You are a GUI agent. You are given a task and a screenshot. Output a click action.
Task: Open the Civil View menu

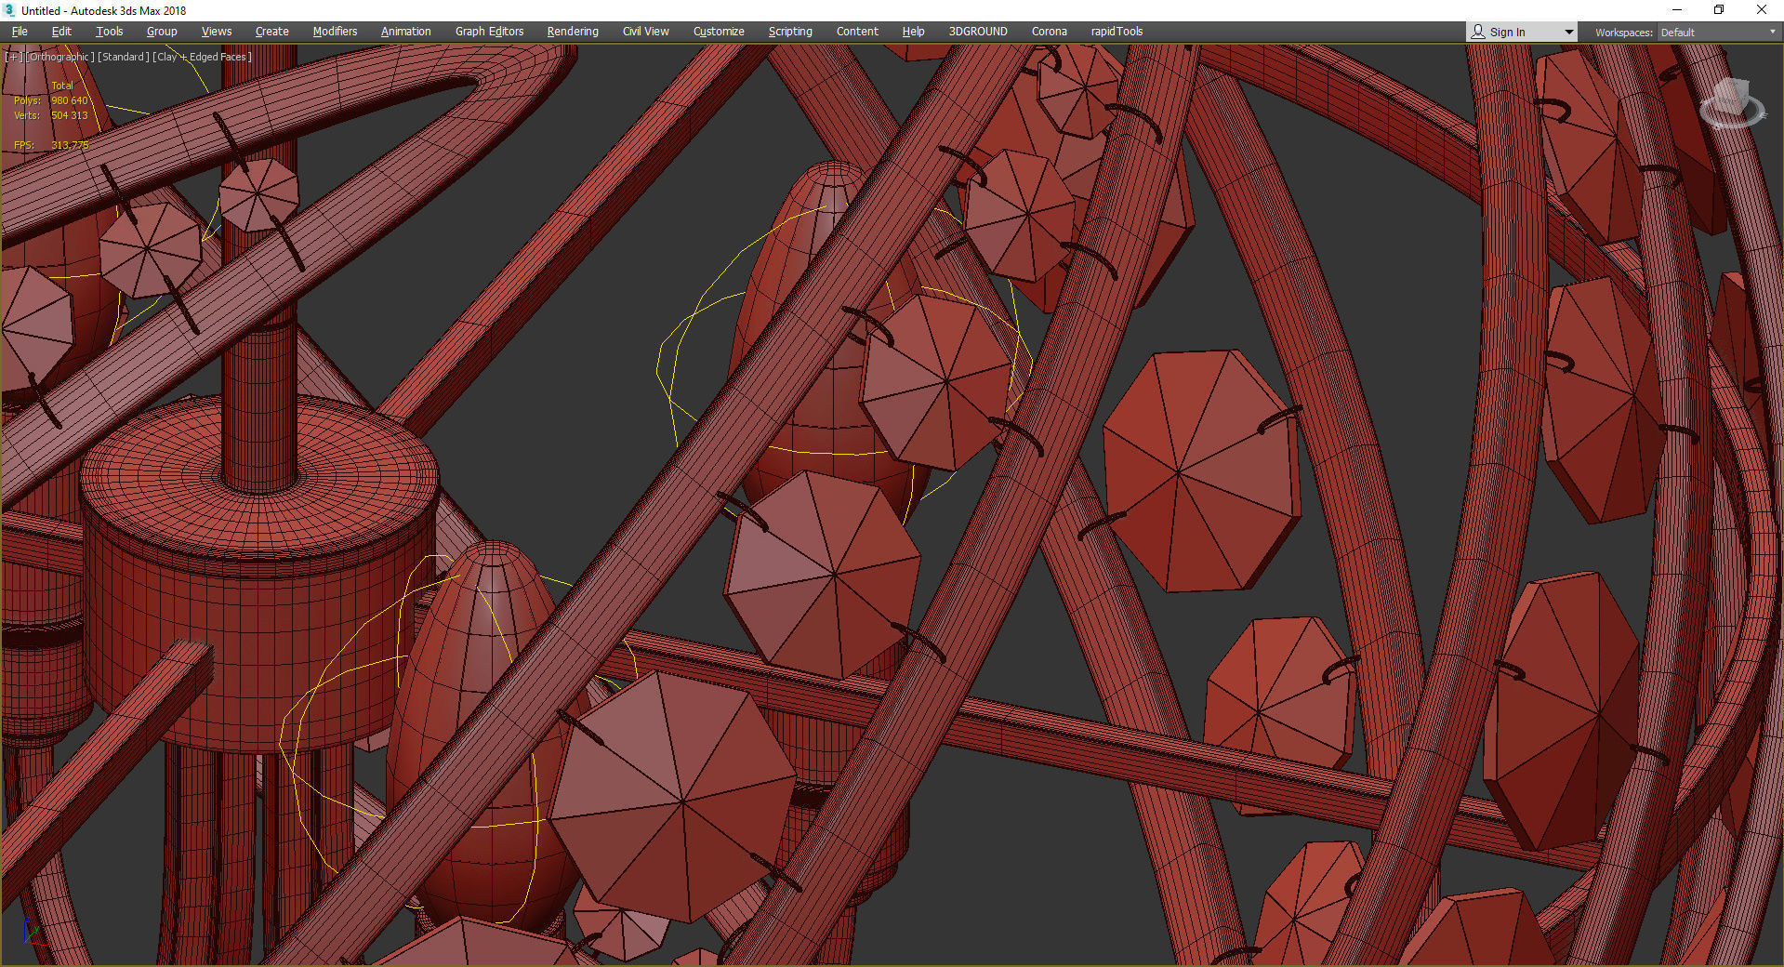(x=646, y=32)
